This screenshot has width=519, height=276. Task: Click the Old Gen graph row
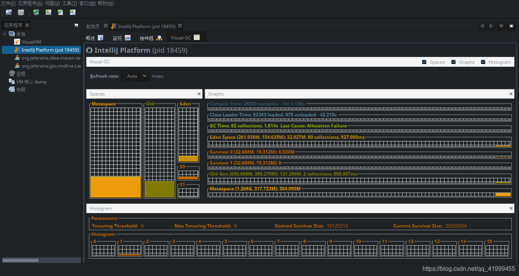tap(359, 179)
